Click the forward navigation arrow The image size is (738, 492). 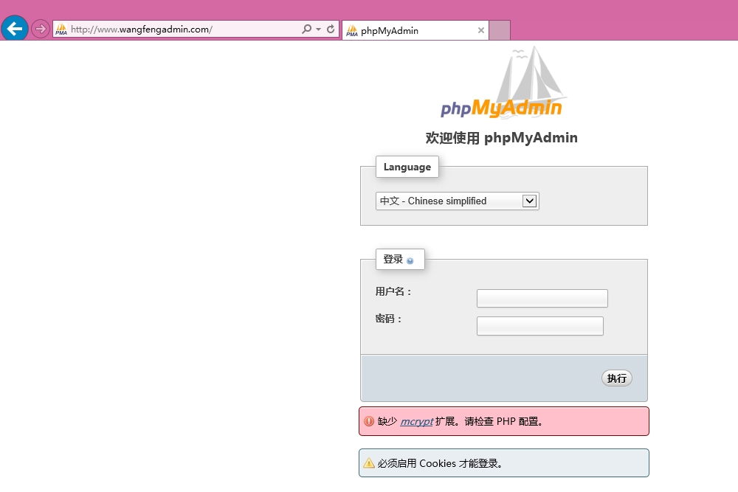coord(41,30)
